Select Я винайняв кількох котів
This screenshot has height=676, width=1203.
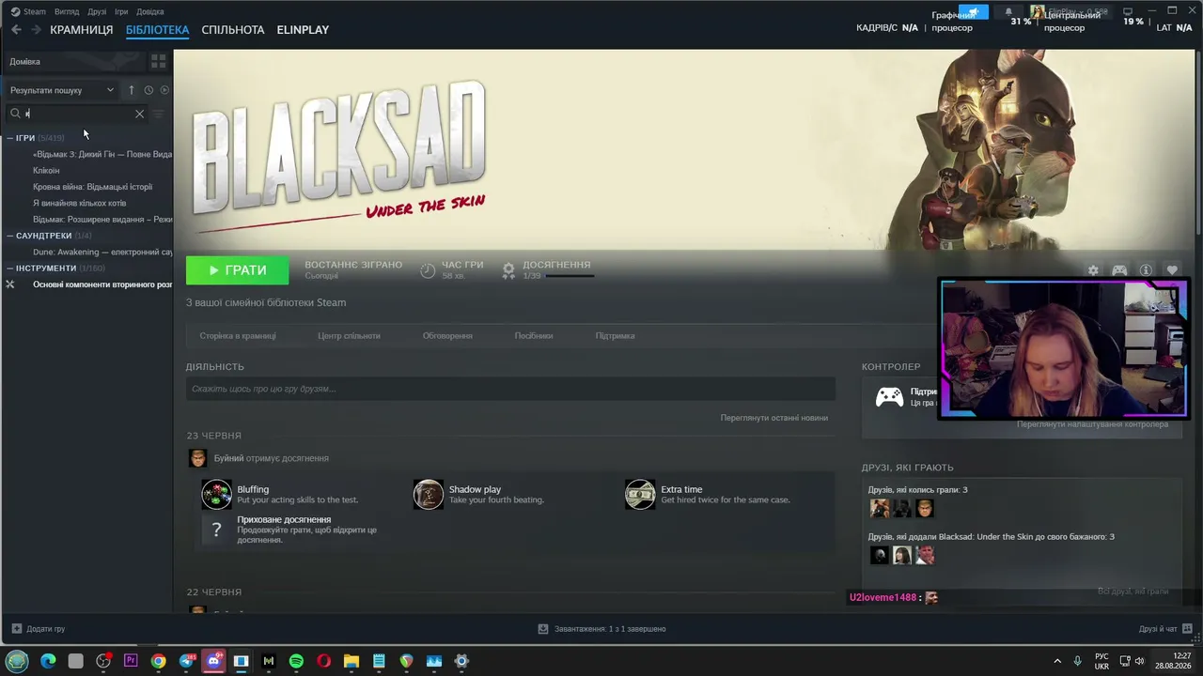point(79,203)
